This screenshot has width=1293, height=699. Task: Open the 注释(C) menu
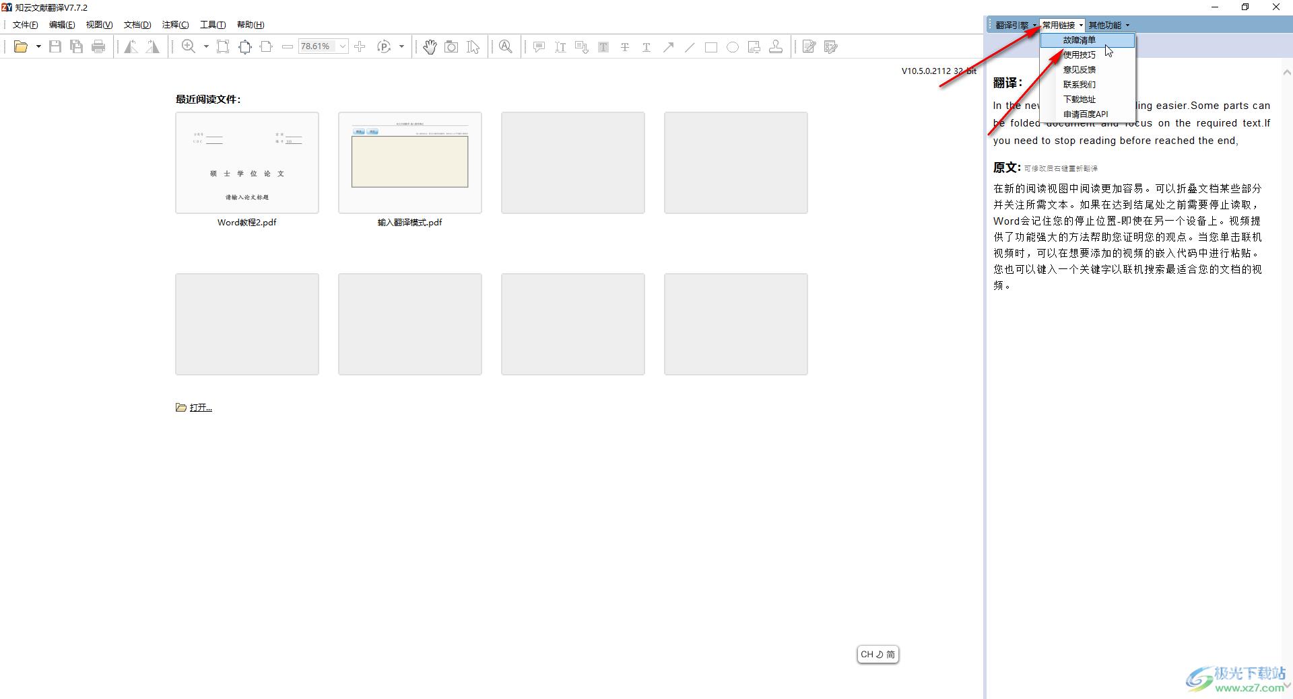(x=175, y=25)
